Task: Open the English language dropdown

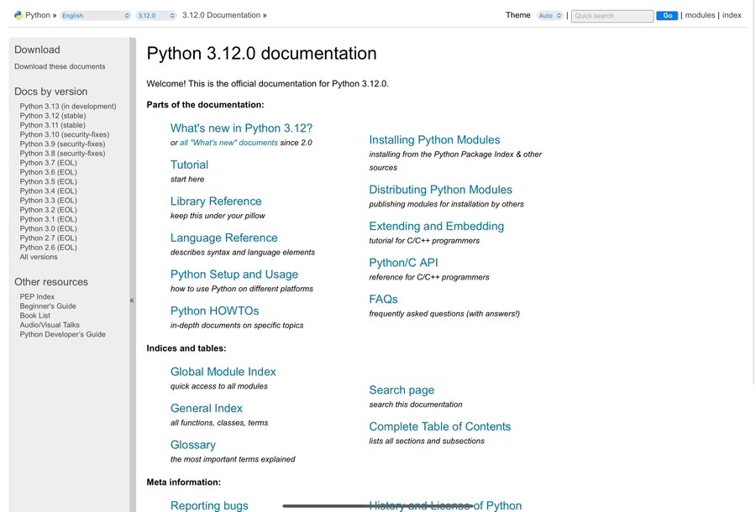Action: pyautogui.click(x=96, y=15)
